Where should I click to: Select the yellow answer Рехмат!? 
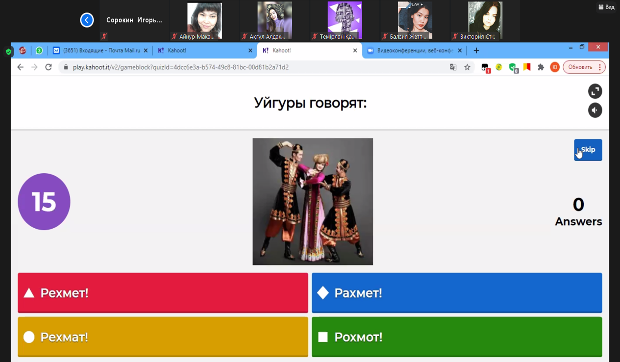[163, 337]
